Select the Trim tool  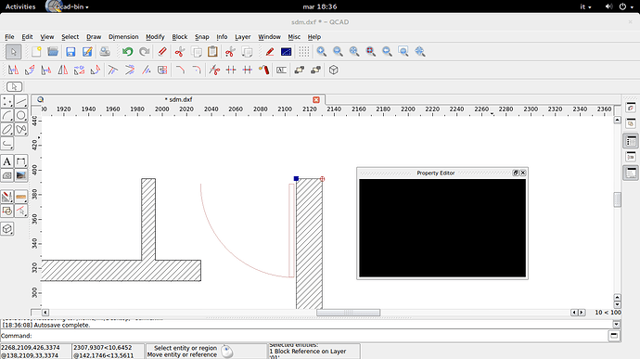coord(113,71)
